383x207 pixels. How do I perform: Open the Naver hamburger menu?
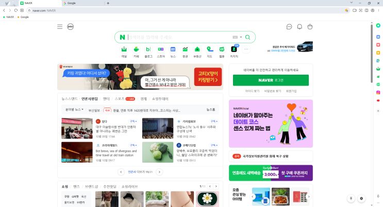(x=60, y=27)
